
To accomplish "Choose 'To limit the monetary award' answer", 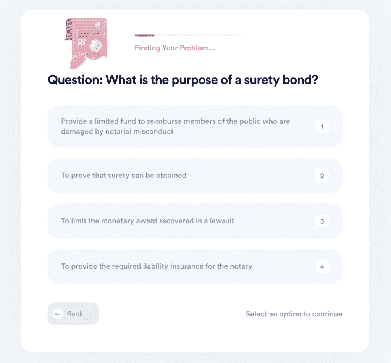I will point(195,221).
